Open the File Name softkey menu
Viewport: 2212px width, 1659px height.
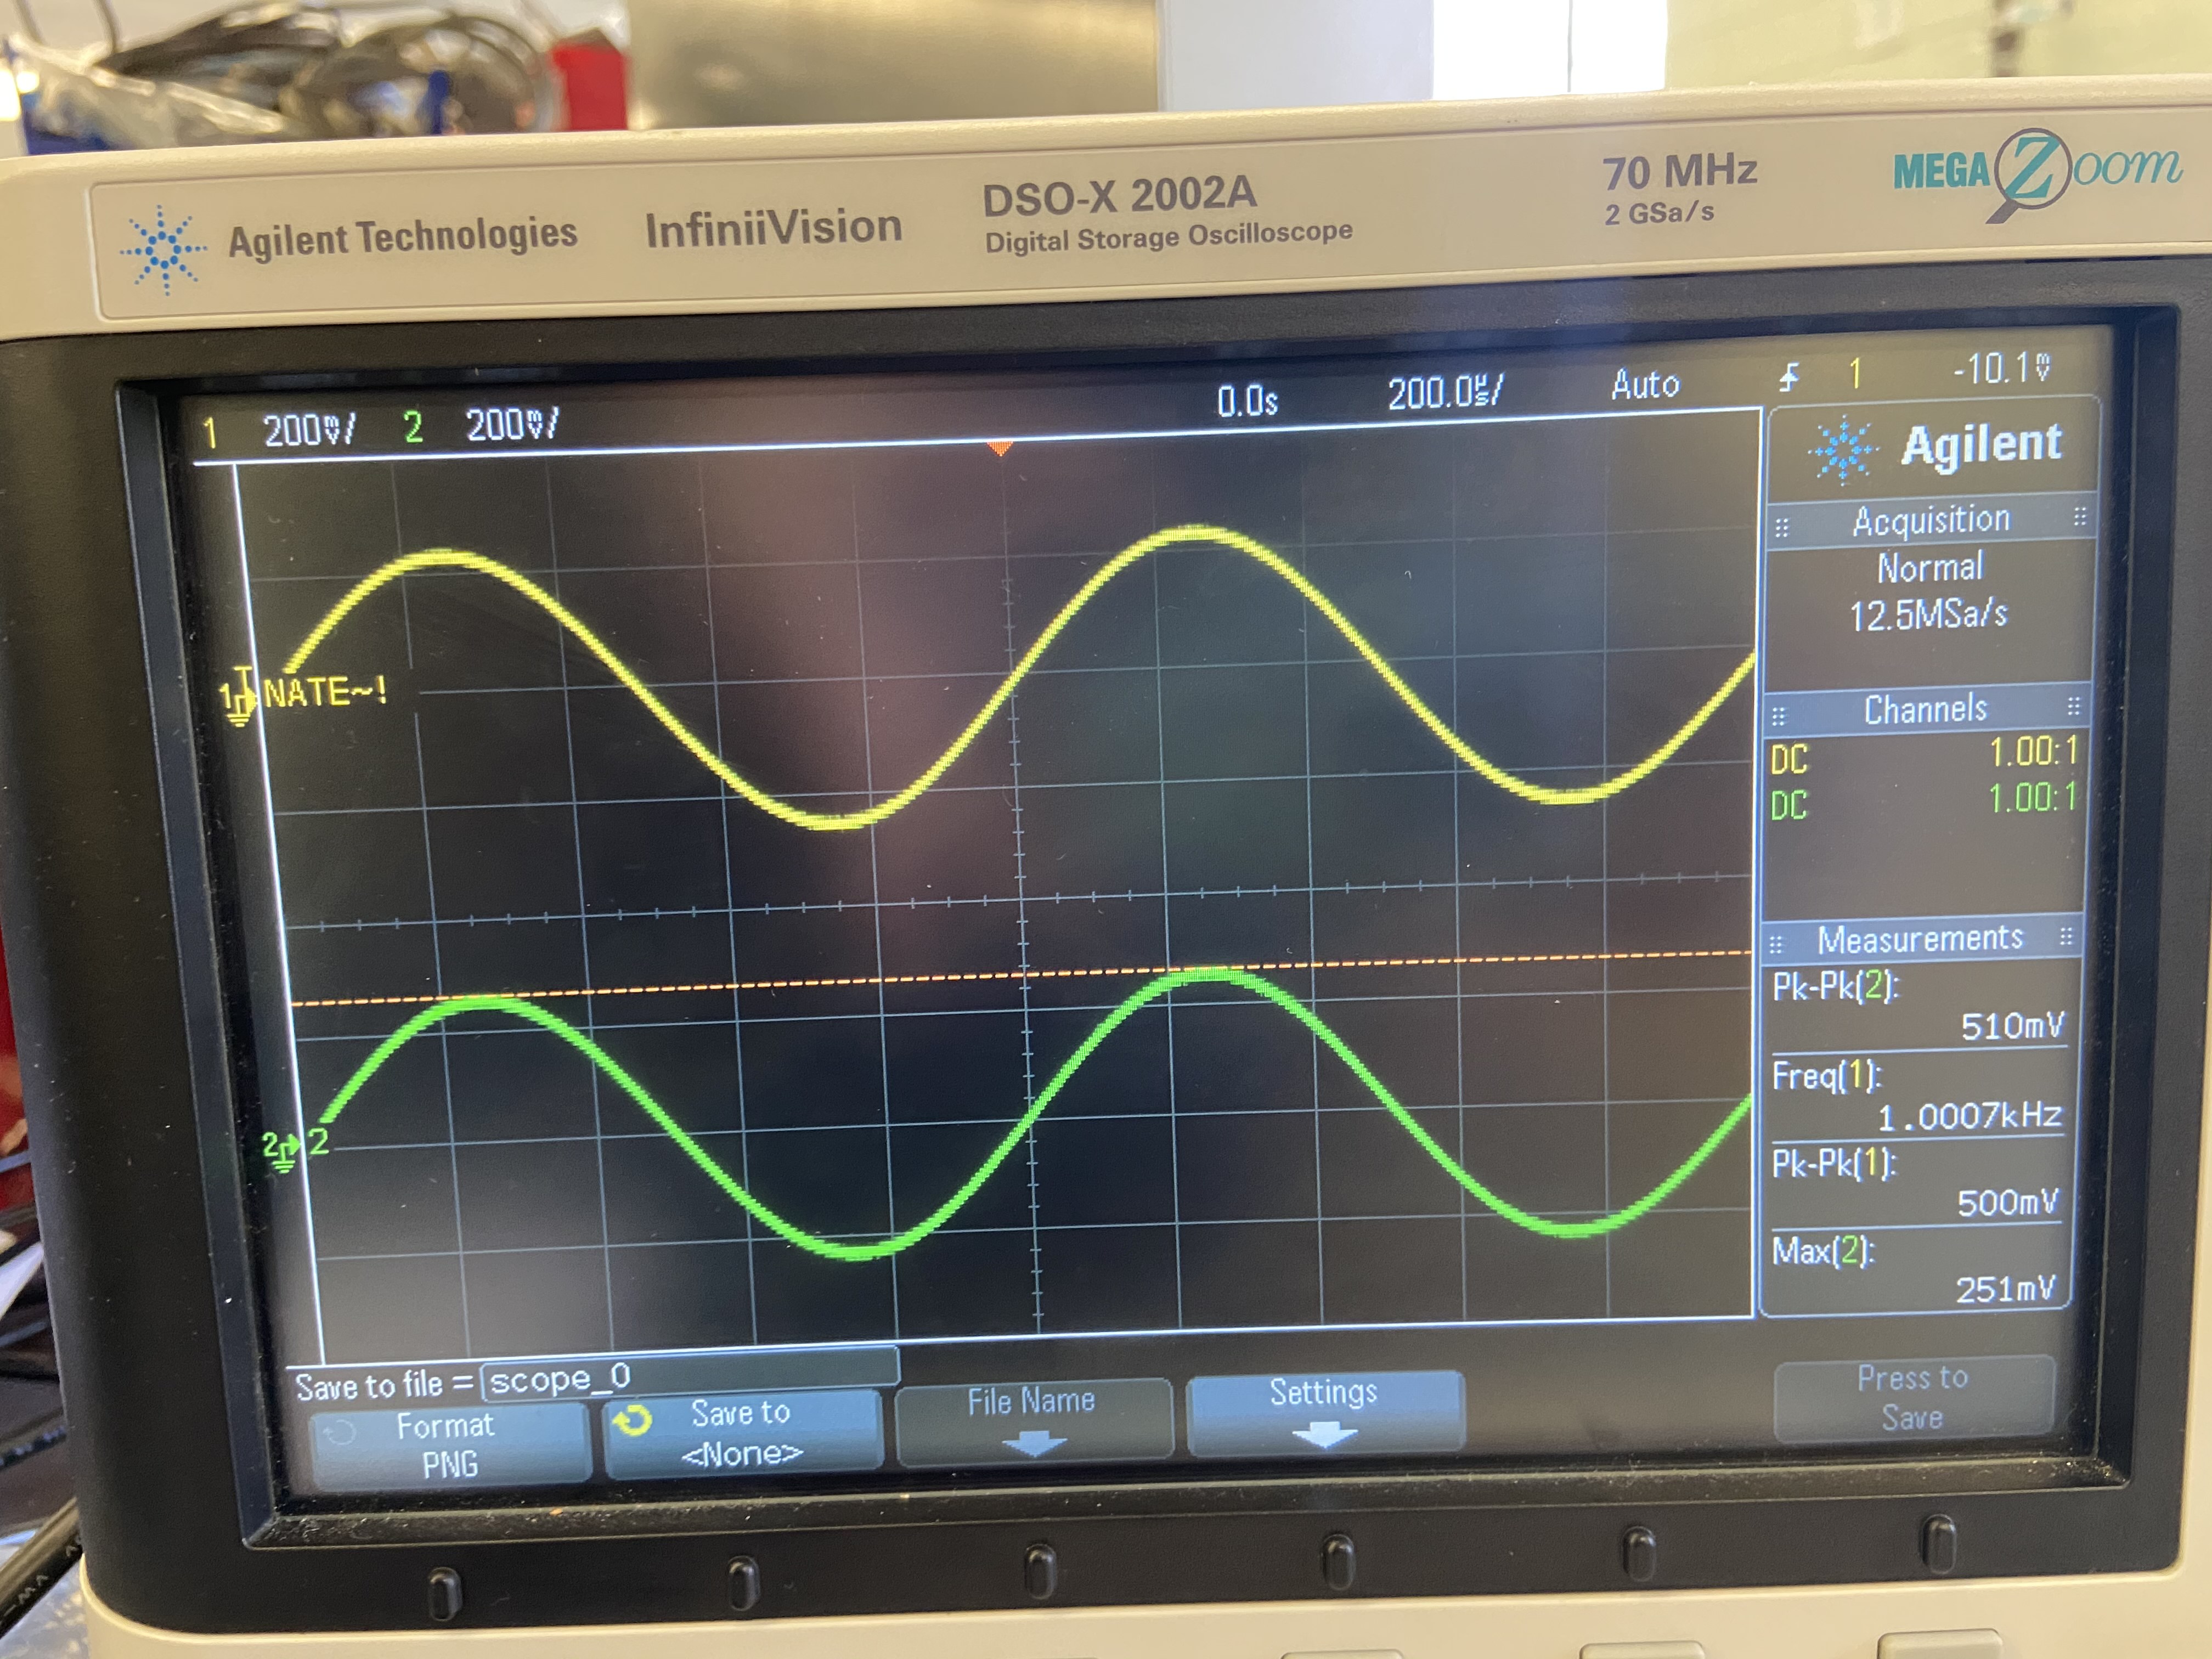(x=1033, y=1420)
